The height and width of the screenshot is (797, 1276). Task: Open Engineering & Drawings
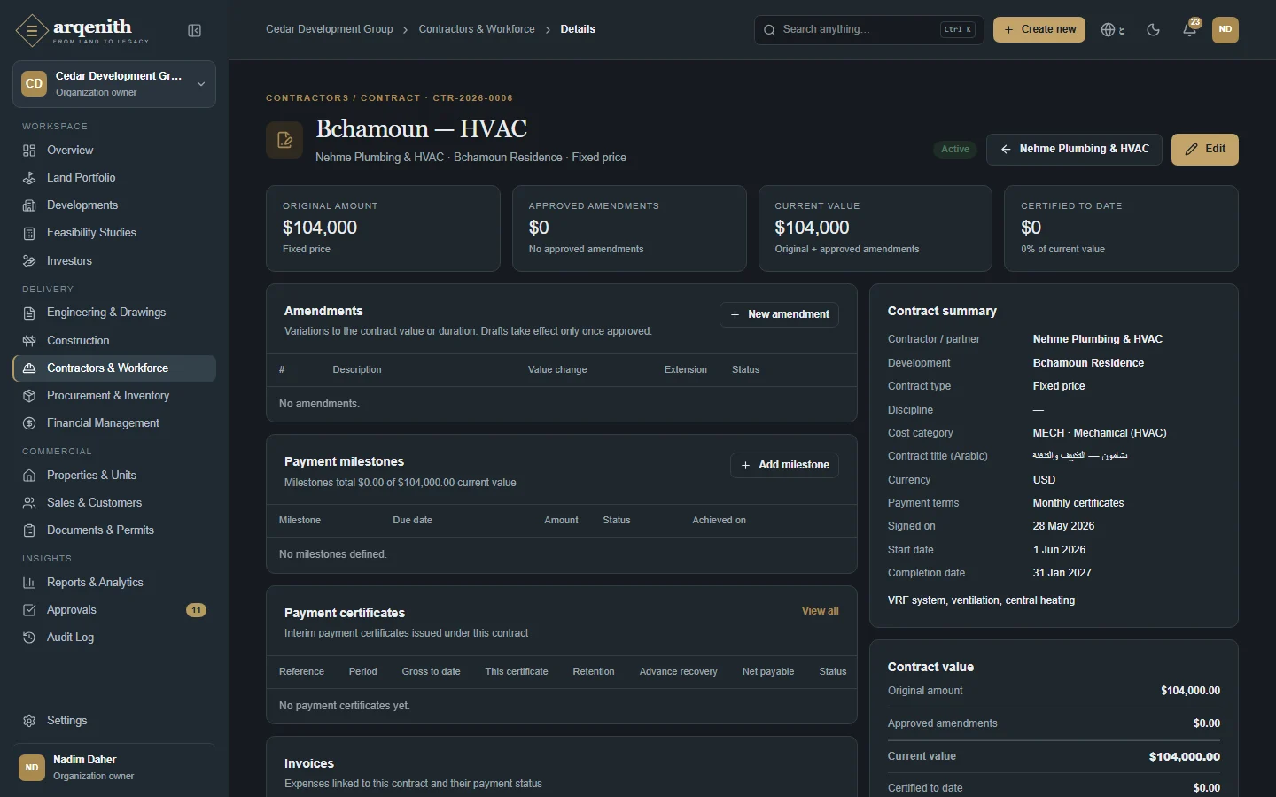(114, 313)
